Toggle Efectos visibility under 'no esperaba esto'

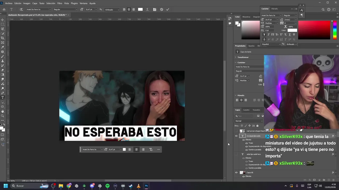pyautogui.click(x=244, y=140)
